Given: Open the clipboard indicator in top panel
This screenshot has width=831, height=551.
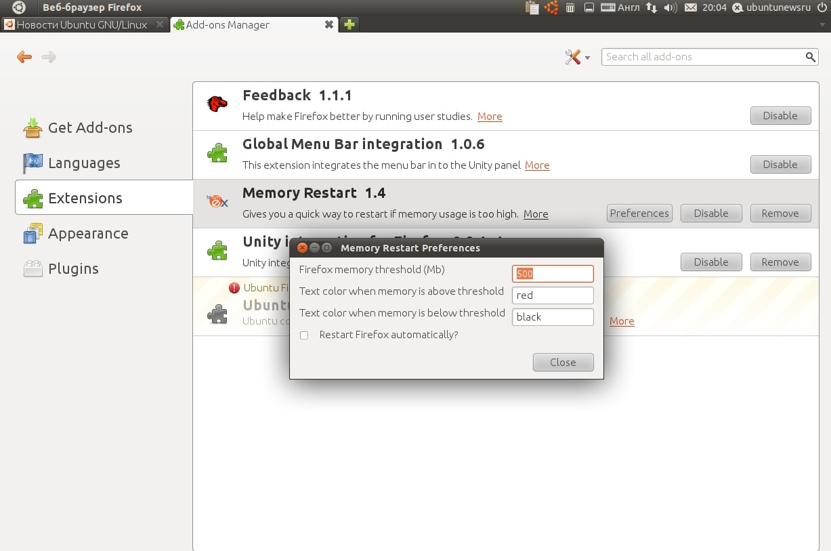Looking at the screenshot, I should pos(532,7).
